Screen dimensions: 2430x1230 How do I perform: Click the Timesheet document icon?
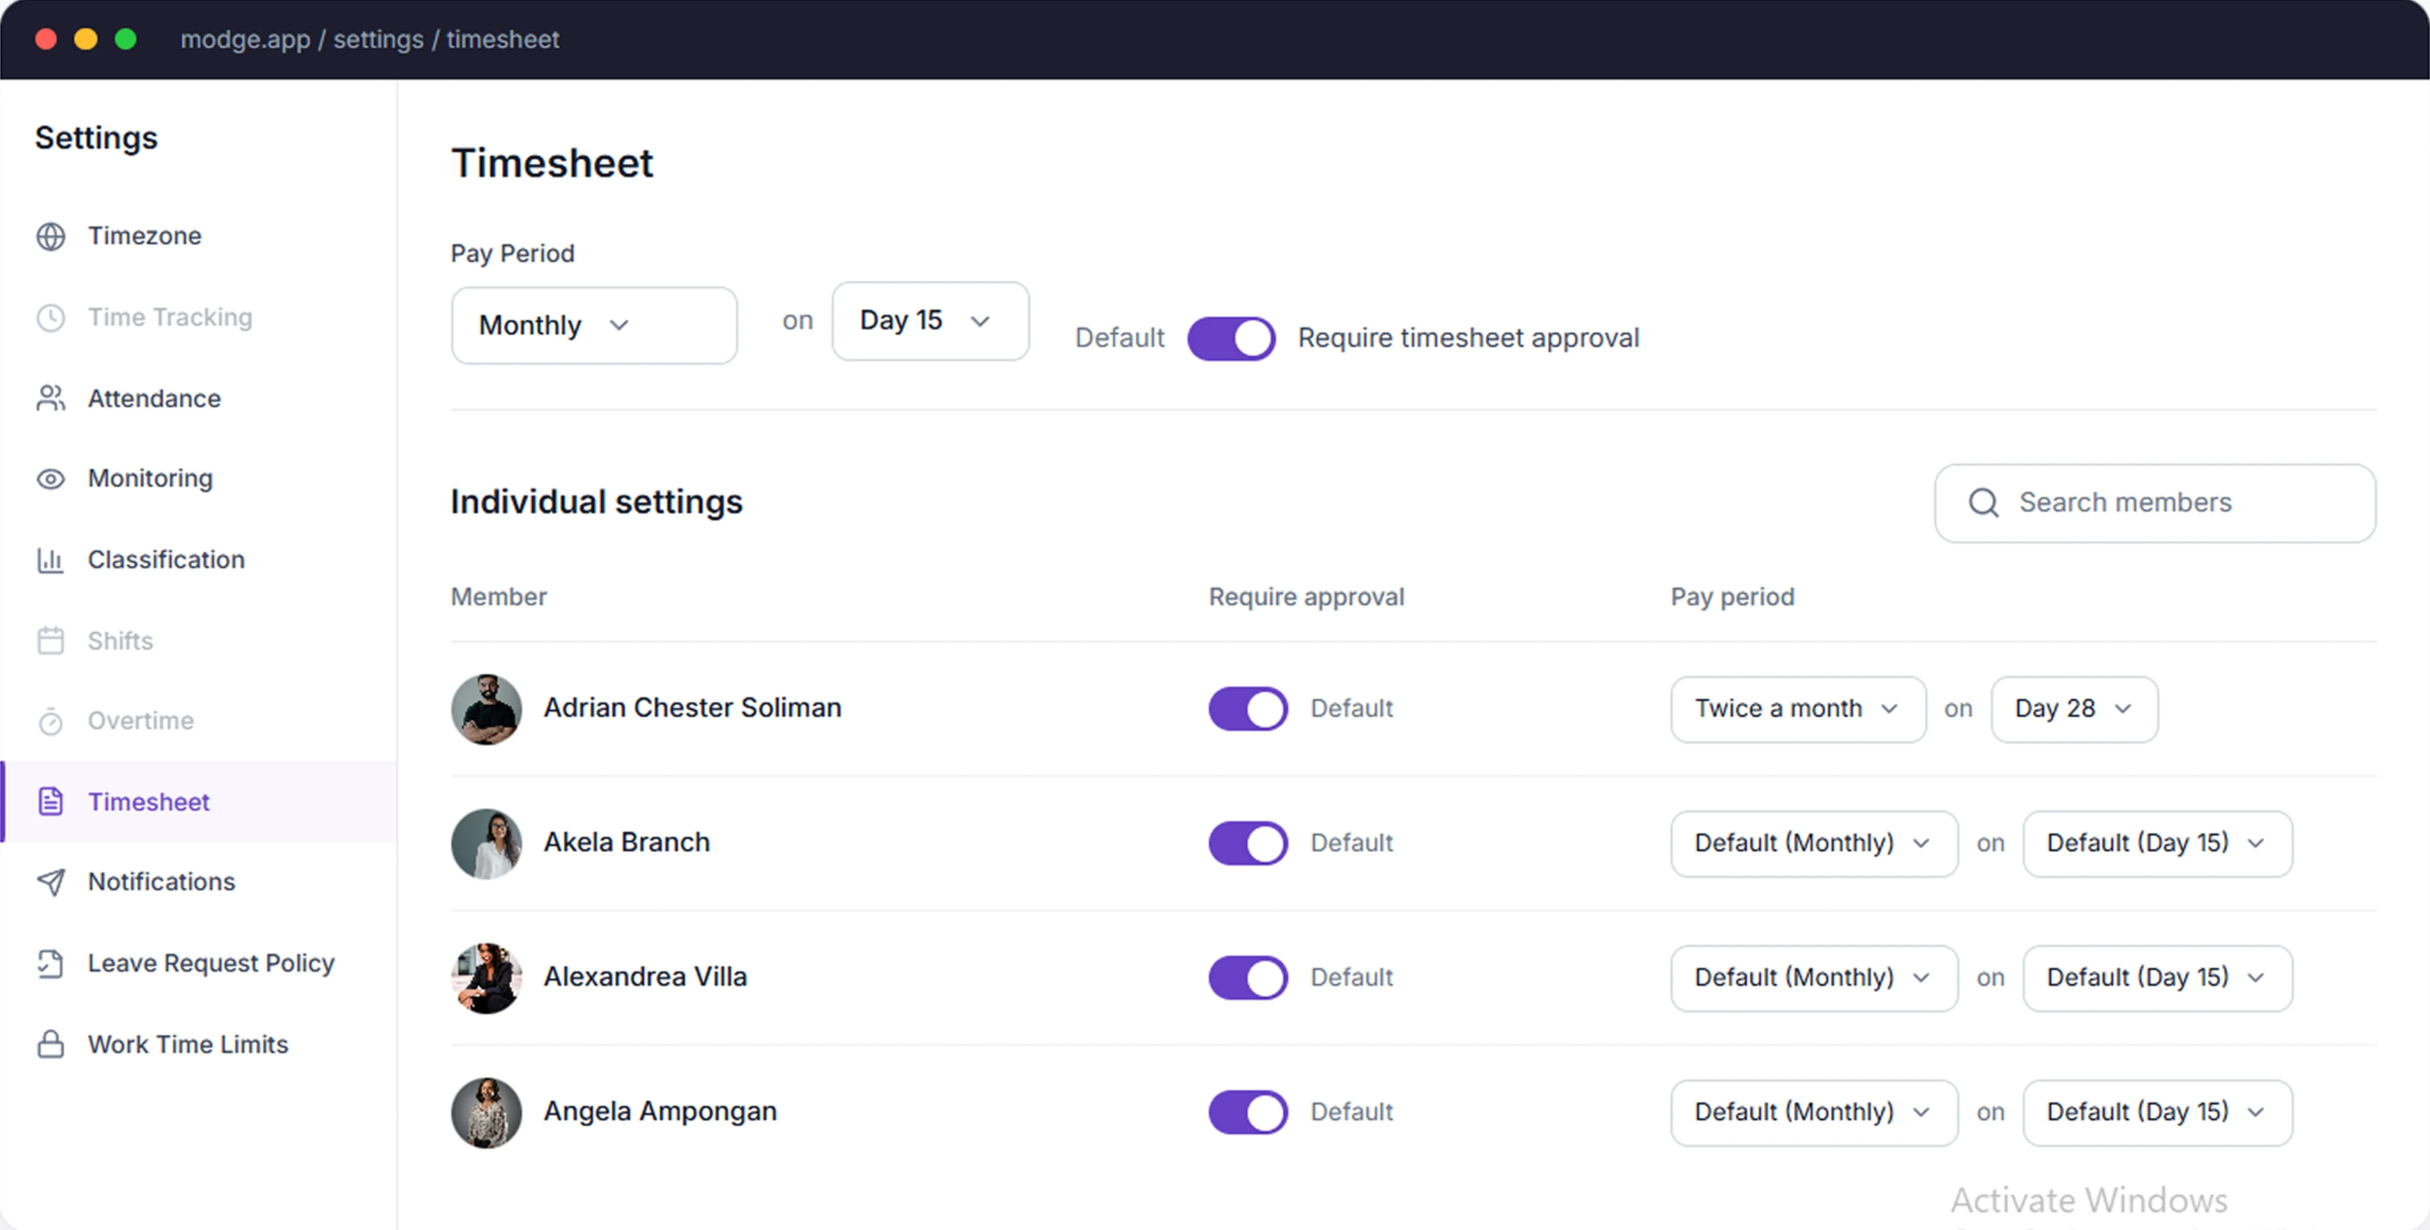tap(51, 802)
